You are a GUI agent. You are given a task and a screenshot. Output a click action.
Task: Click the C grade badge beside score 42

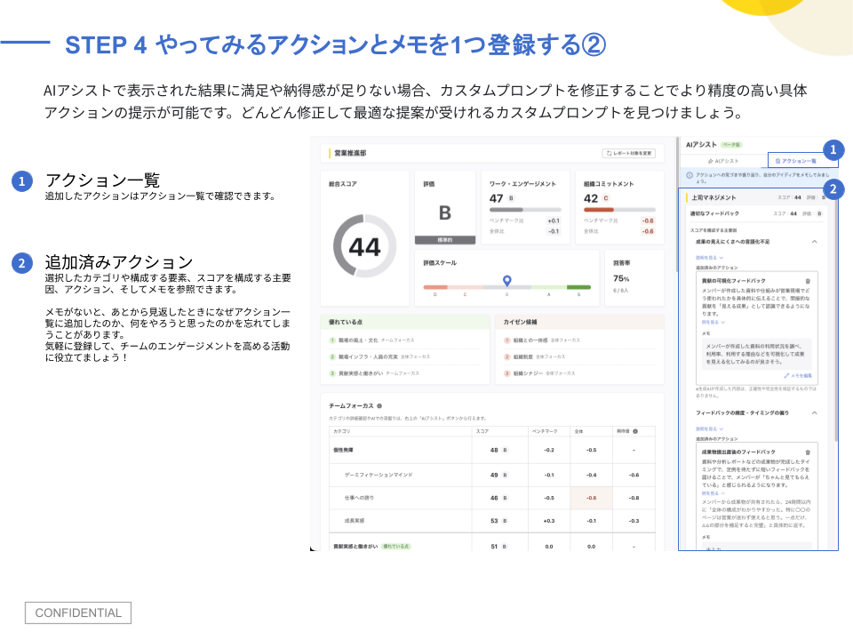coord(605,198)
